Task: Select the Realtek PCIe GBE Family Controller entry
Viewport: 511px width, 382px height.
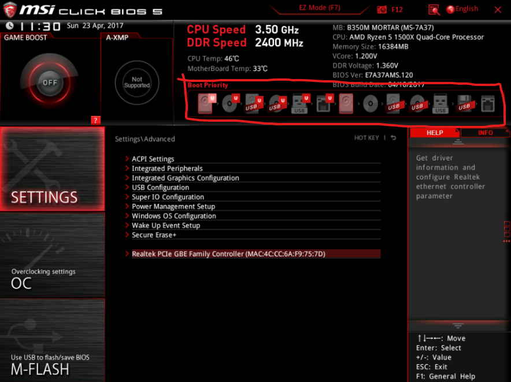Action: click(252, 253)
